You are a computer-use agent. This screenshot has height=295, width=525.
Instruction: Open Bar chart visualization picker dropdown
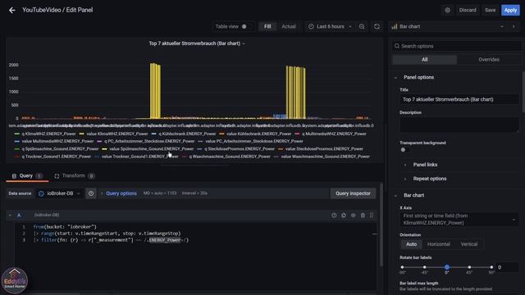click(449, 26)
